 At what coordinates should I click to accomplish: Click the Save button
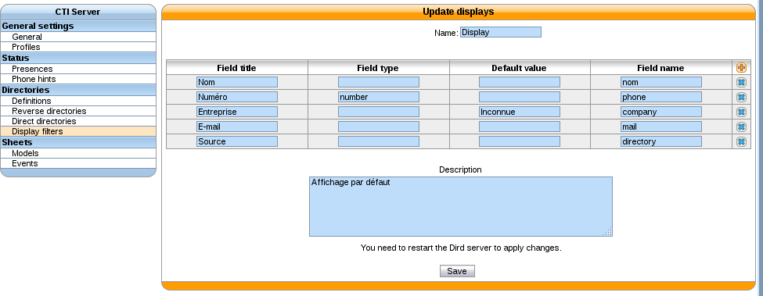(457, 271)
